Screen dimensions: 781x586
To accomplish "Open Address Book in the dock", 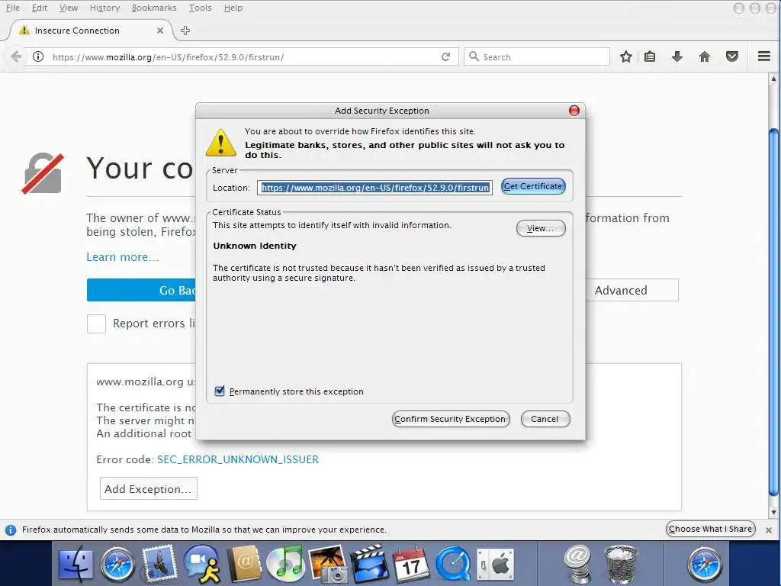I will [244, 564].
